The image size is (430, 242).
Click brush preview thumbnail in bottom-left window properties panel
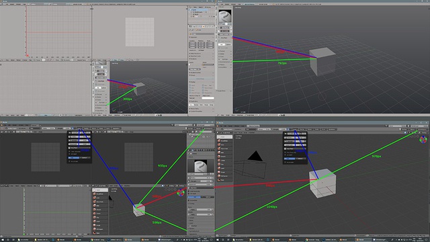click(200, 166)
